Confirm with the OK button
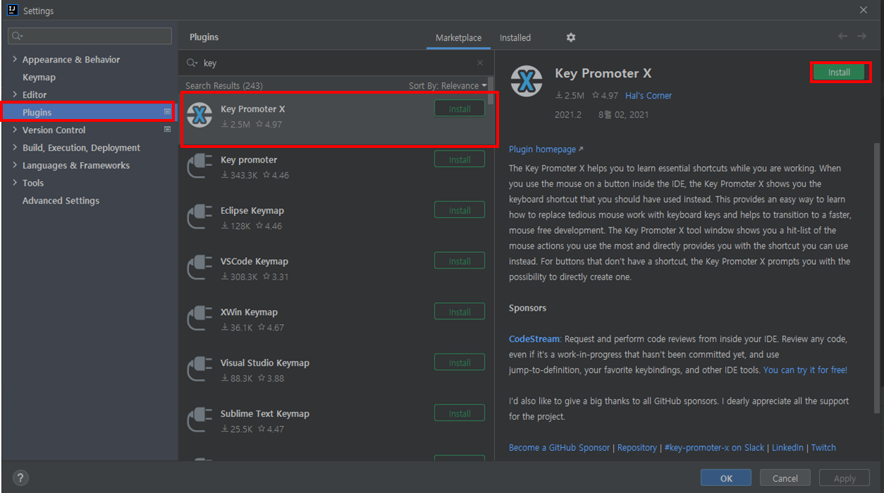The width and height of the screenshot is (884, 493). tap(726, 478)
